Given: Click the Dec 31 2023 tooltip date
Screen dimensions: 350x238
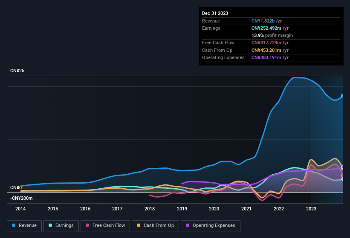Looking at the screenshot, I should [x=215, y=13].
